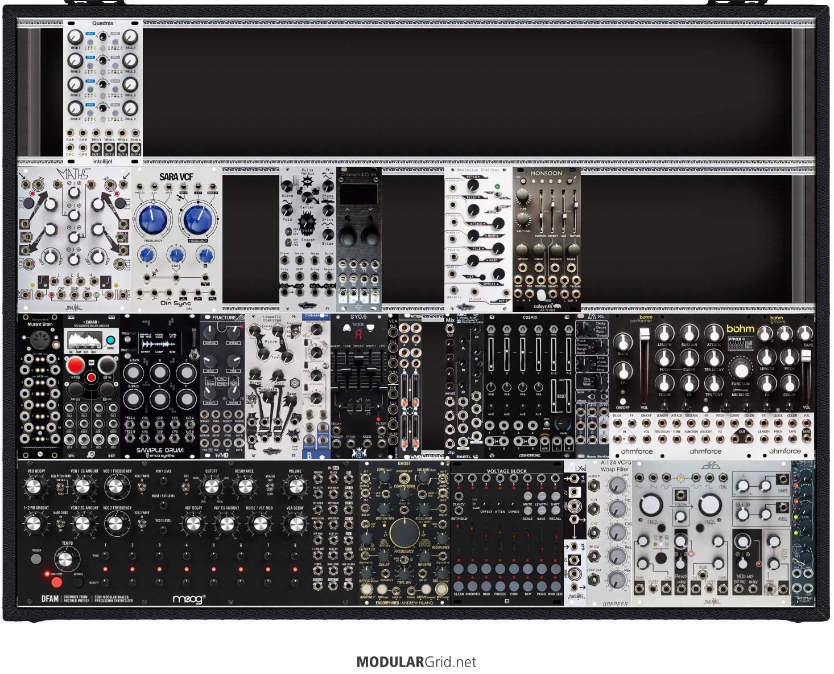
Task: Hit the Voltage Block FREEZE button
Action: [x=500, y=585]
